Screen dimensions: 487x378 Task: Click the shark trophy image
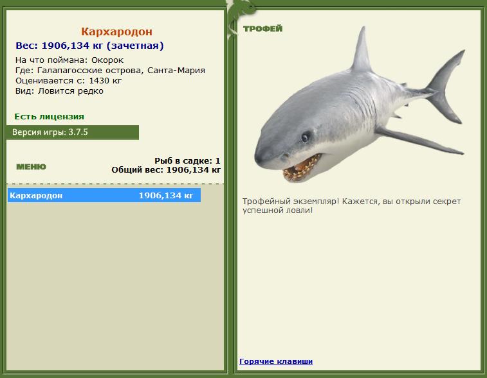coord(360,105)
